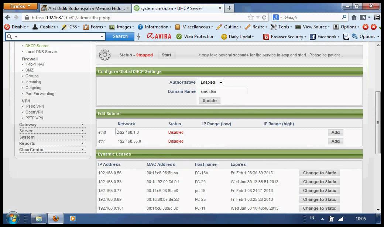Reload the page with the refresh icon

(x=264, y=17)
